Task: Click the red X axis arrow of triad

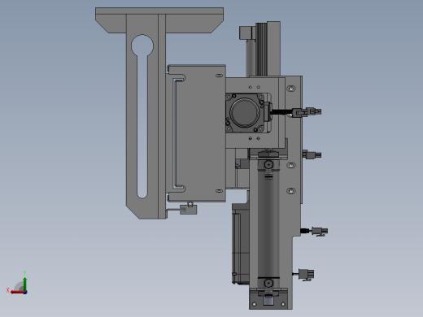Action: tap(16, 293)
